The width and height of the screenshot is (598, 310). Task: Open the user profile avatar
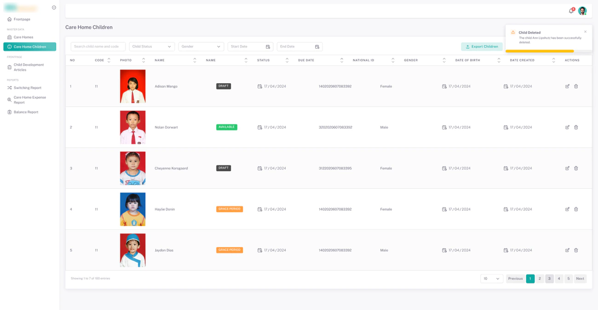(x=582, y=11)
